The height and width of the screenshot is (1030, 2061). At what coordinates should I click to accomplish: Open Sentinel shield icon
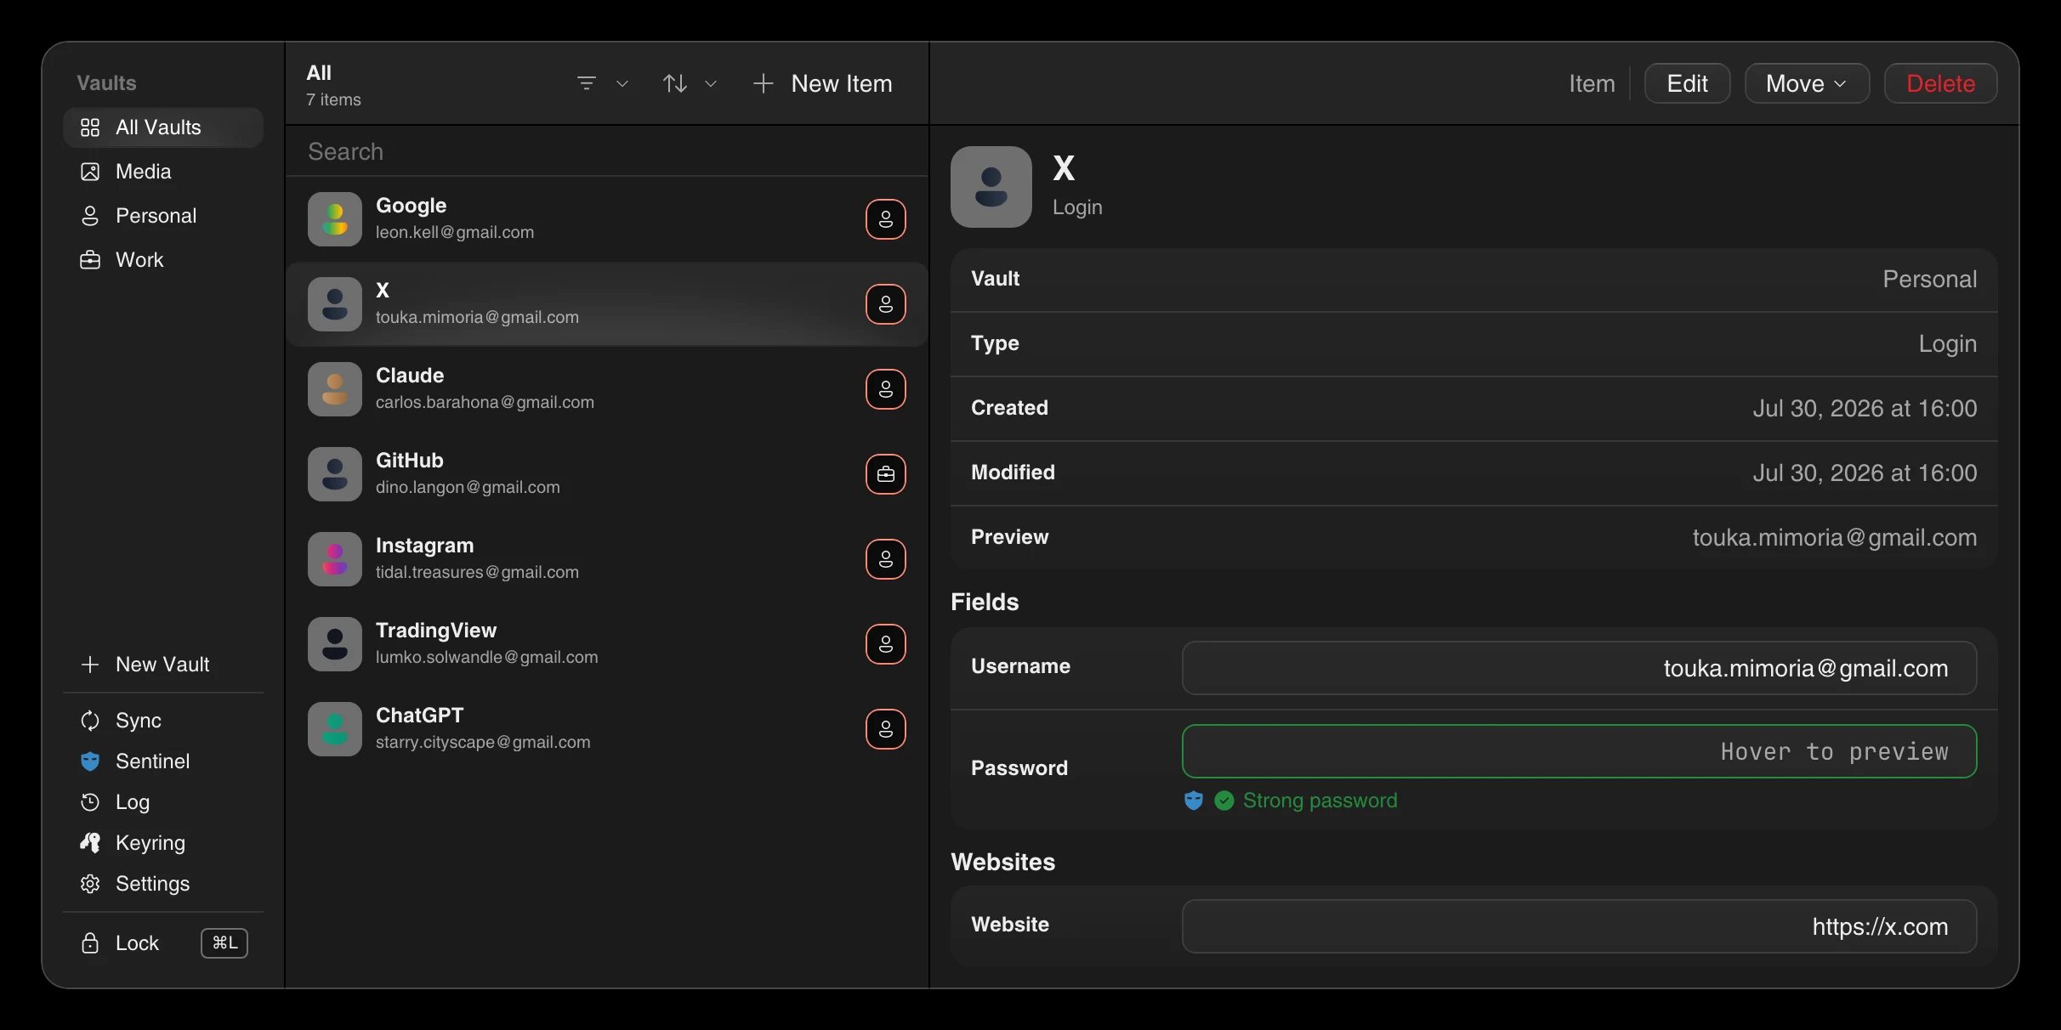pyautogui.click(x=90, y=761)
